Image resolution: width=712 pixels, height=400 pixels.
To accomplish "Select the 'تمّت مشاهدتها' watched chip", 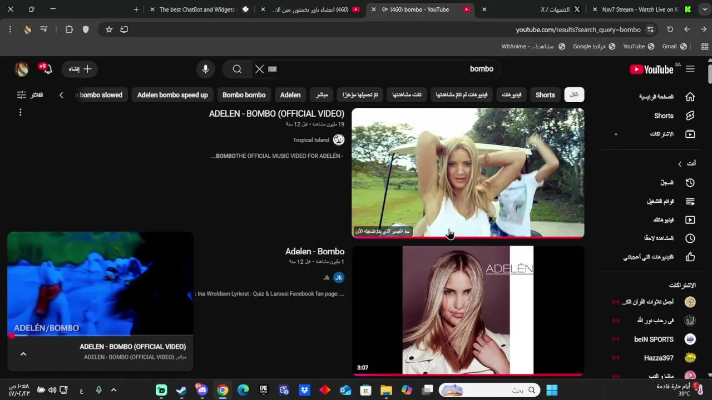I will (407, 95).
